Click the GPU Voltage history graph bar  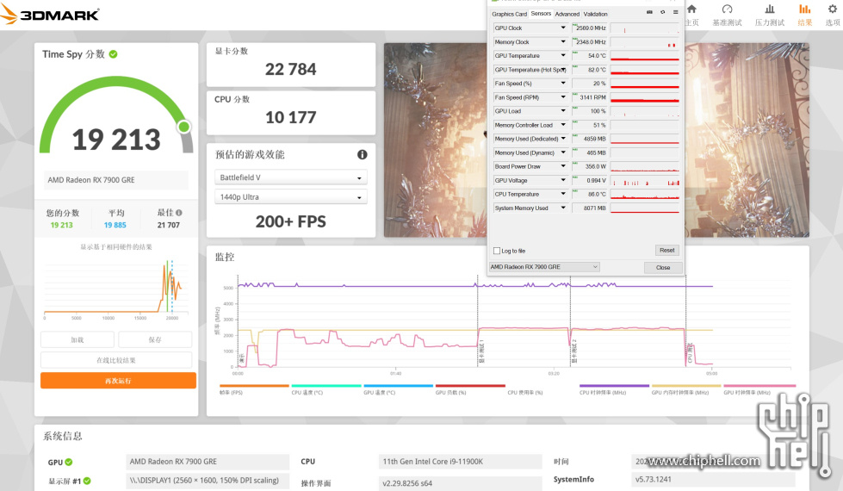pos(645,181)
